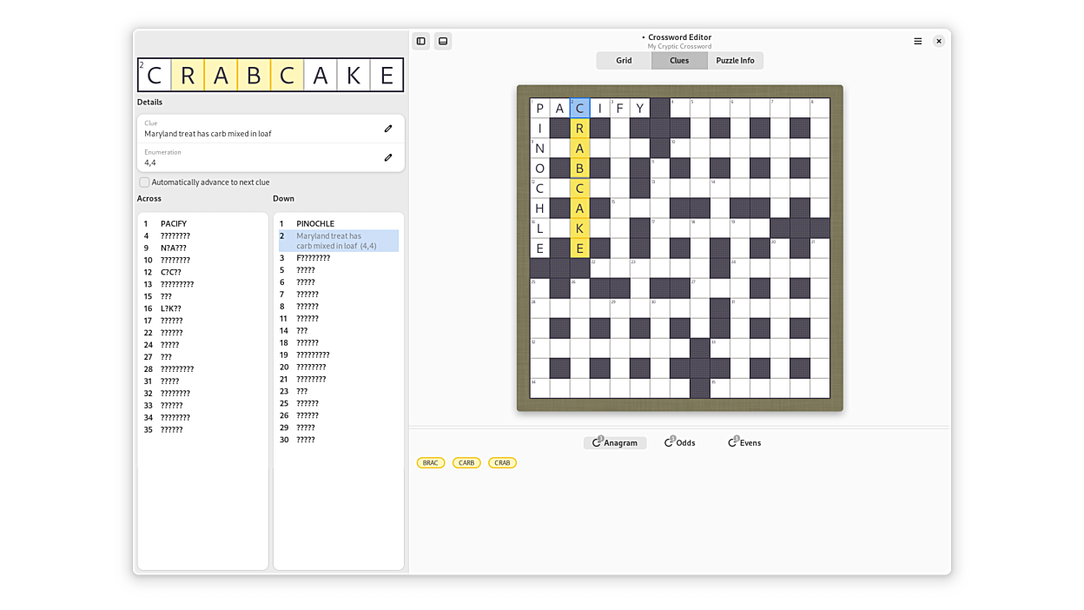Image resolution: width=1084 pixels, height=610 pixels.
Task: Open the Clues tab
Action: tap(679, 61)
